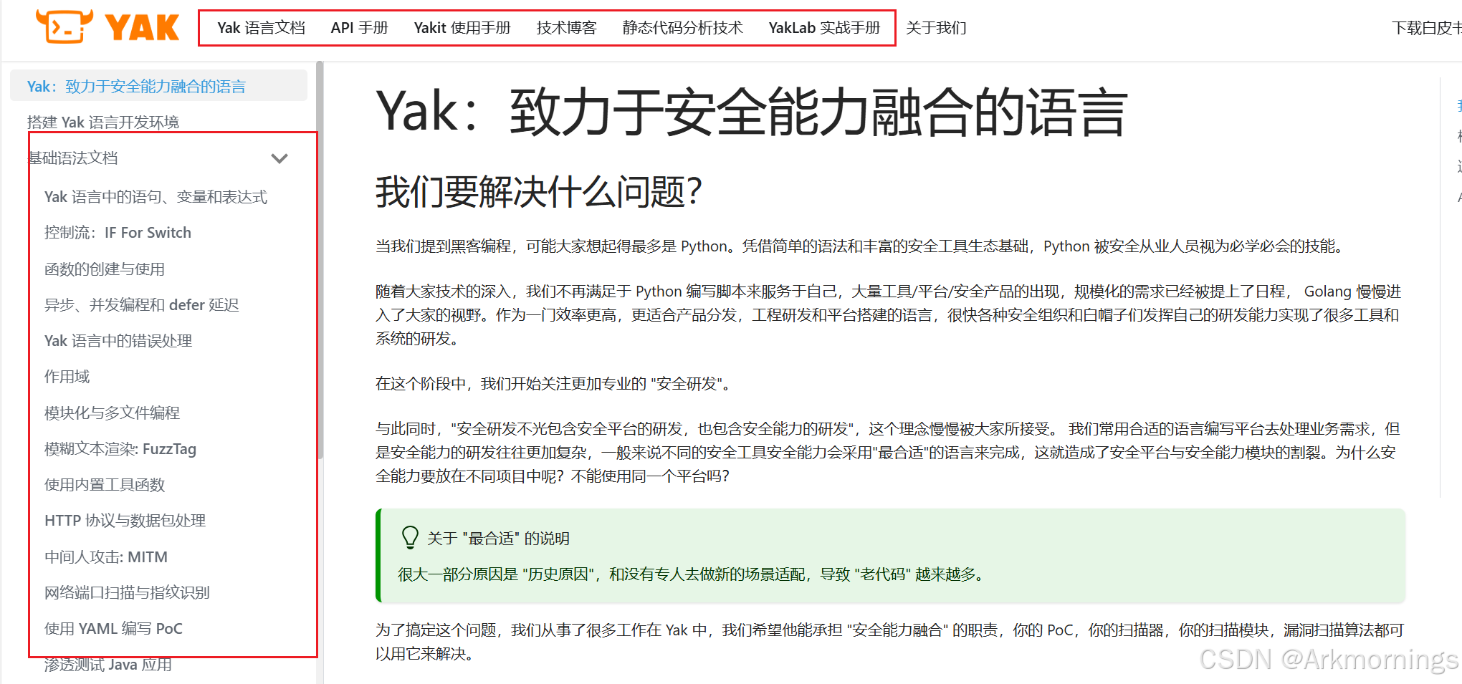Open the YakLab 实战手册 section
This screenshot has width=1462, height=684.
click(824, 27)
